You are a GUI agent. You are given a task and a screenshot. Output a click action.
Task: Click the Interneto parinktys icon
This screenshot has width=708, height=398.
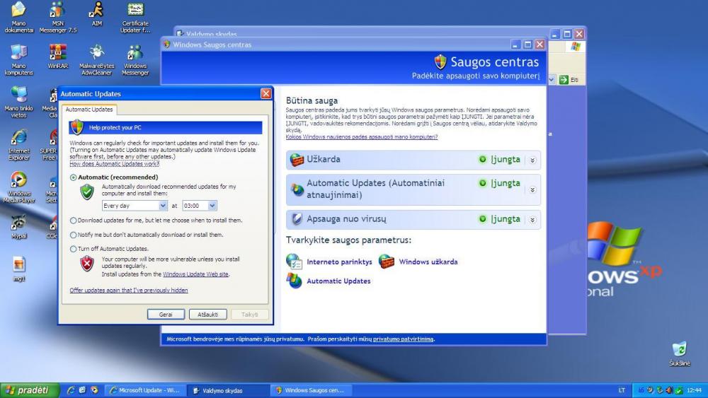click(x=294, y=262)
